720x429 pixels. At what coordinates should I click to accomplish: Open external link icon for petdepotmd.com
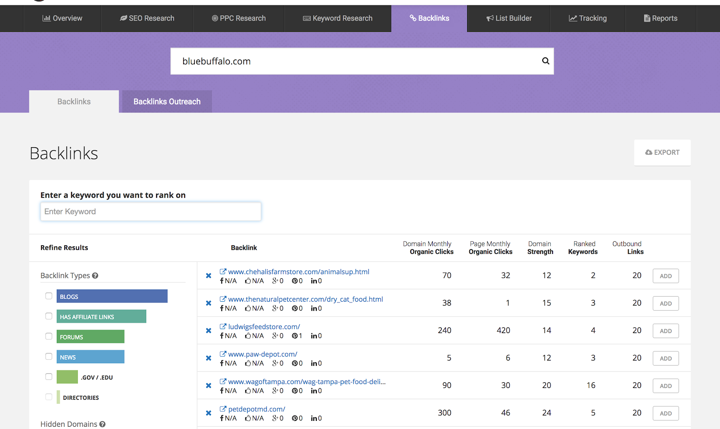(223, 409)
